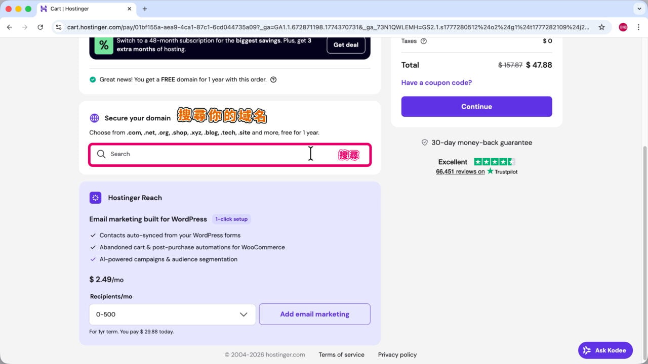Screen dimensions: 648x364
Task: Click 30-day money-back guarantee text
Action: tap(481, 143)
